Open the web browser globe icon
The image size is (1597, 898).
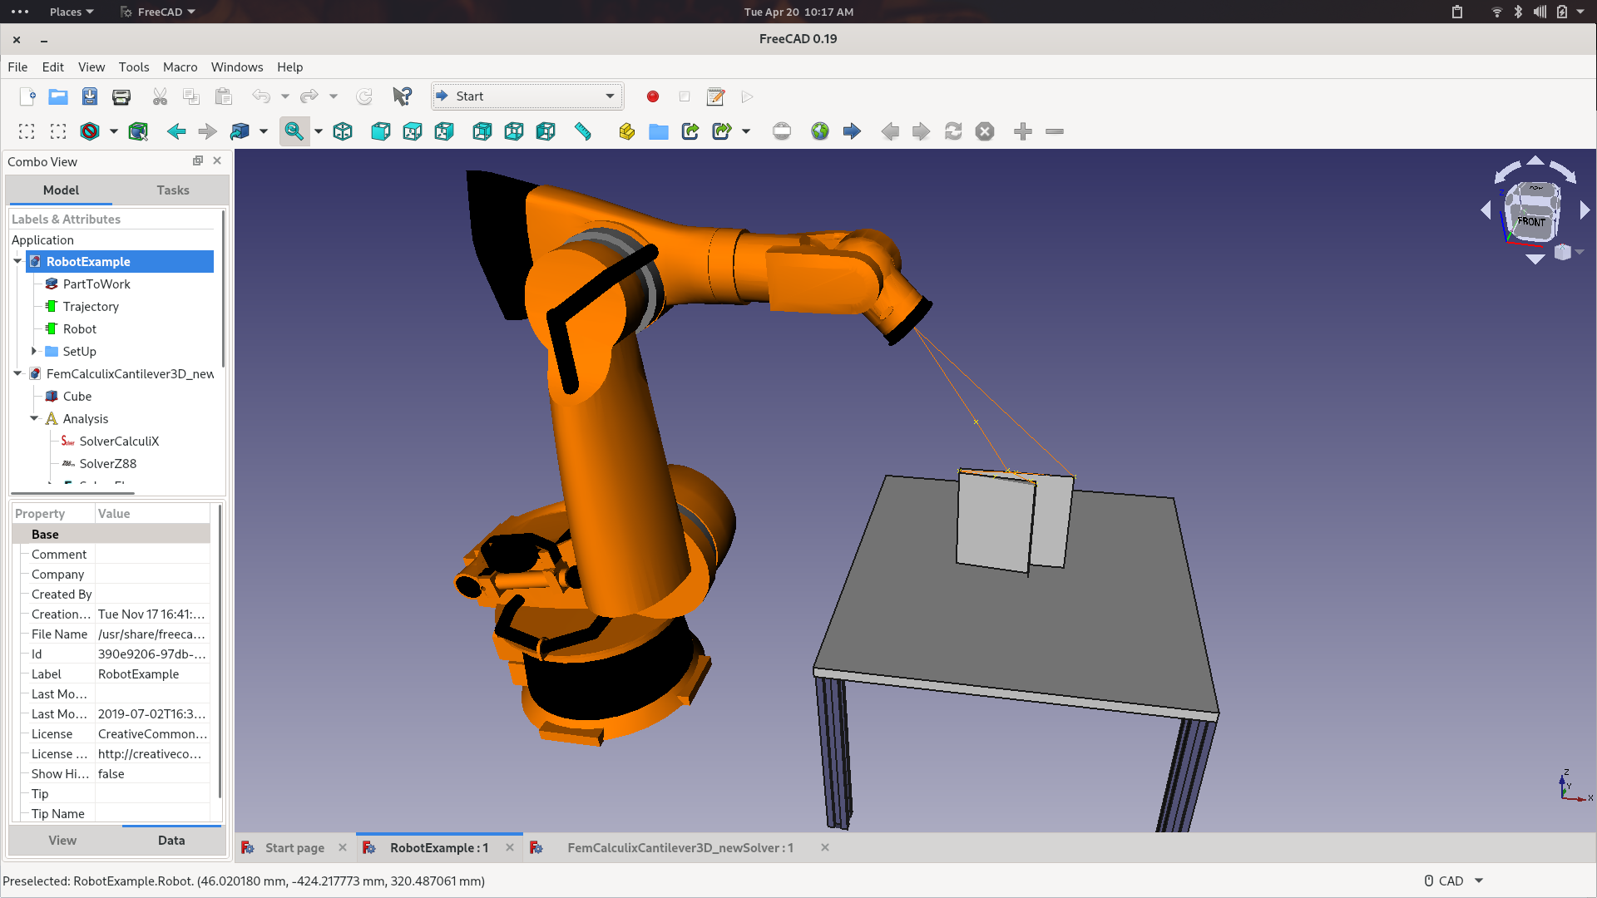(820, 131)
